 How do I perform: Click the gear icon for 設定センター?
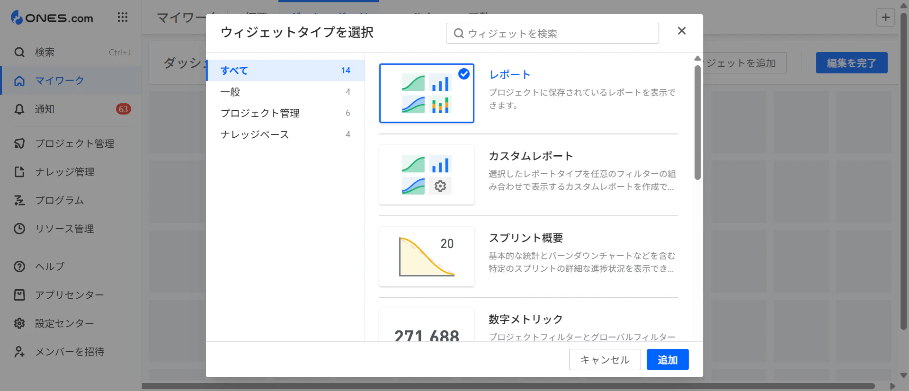[19, 323]
